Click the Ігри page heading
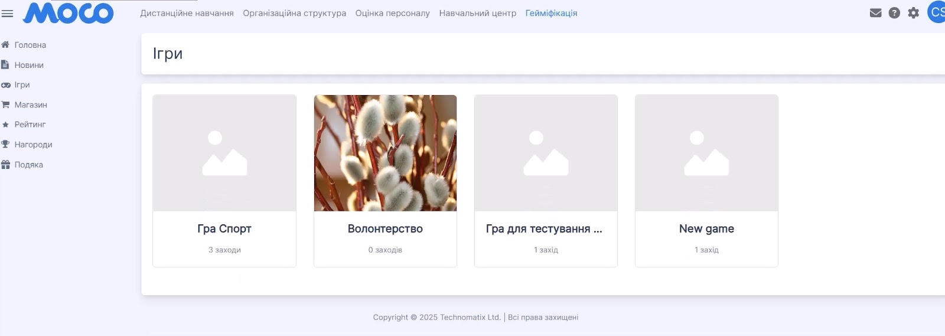This screenshot has height=336, width=945. [168, 54]
